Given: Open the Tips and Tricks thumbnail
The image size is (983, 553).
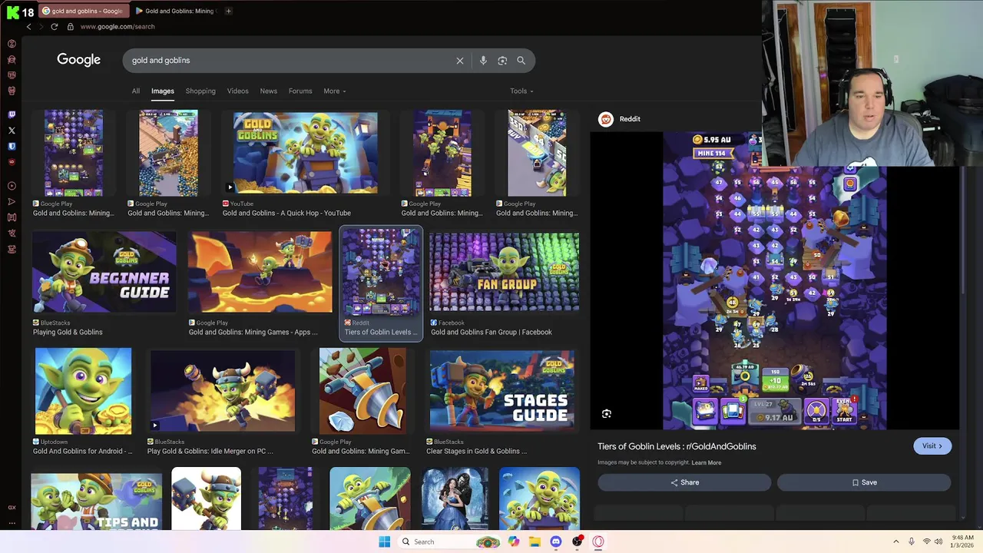Looking at the screenshot, I should coord(97,502).
